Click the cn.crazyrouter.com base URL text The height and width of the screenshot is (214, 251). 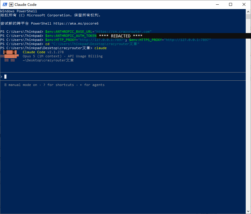123,32
